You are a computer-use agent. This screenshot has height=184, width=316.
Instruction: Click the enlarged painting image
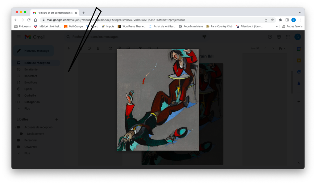pyautogui.click(x=158, y=99)
